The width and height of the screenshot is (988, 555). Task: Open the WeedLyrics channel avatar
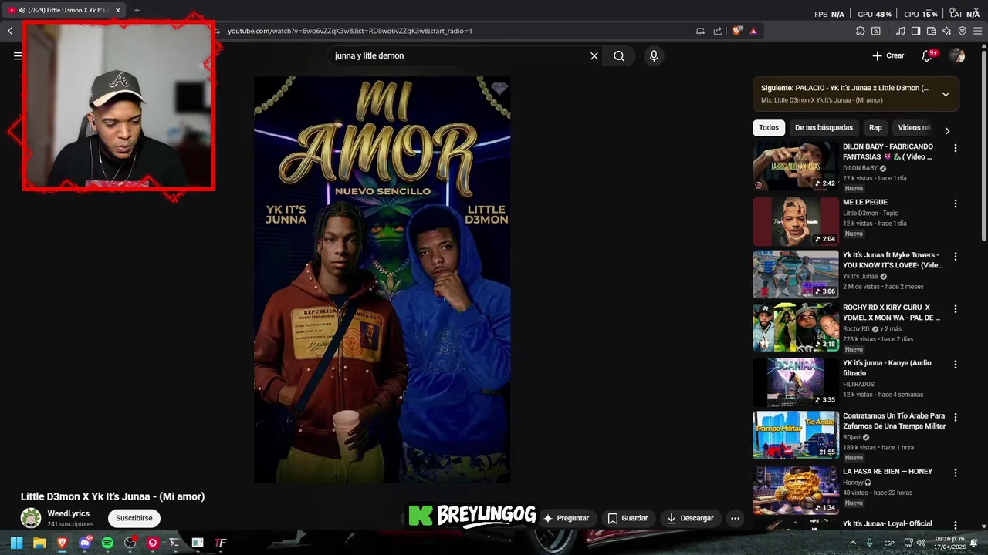(31, 518)
